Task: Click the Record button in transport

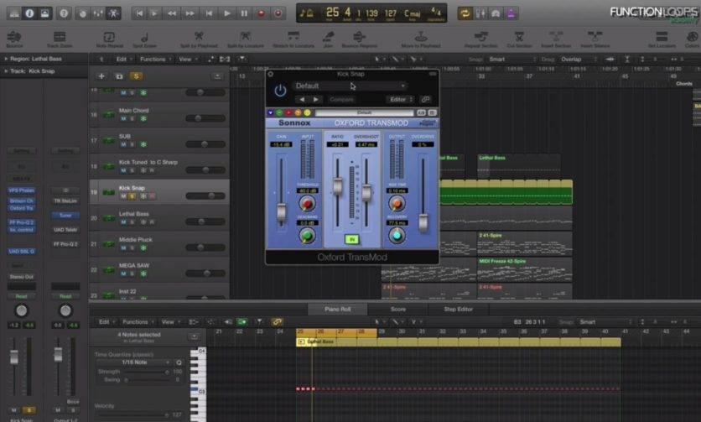Action: point(261,13)
